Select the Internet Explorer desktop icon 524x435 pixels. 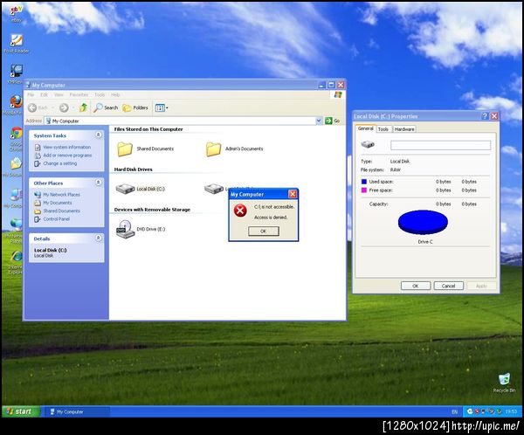(16, 262)
